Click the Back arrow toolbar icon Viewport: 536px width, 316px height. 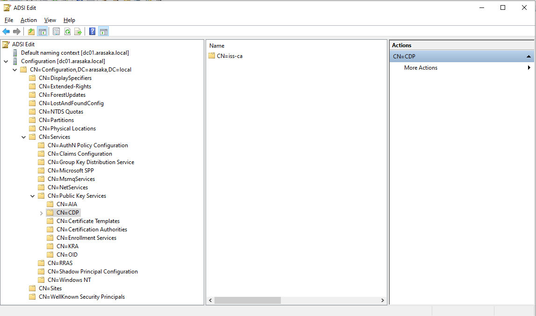(6, 31)
